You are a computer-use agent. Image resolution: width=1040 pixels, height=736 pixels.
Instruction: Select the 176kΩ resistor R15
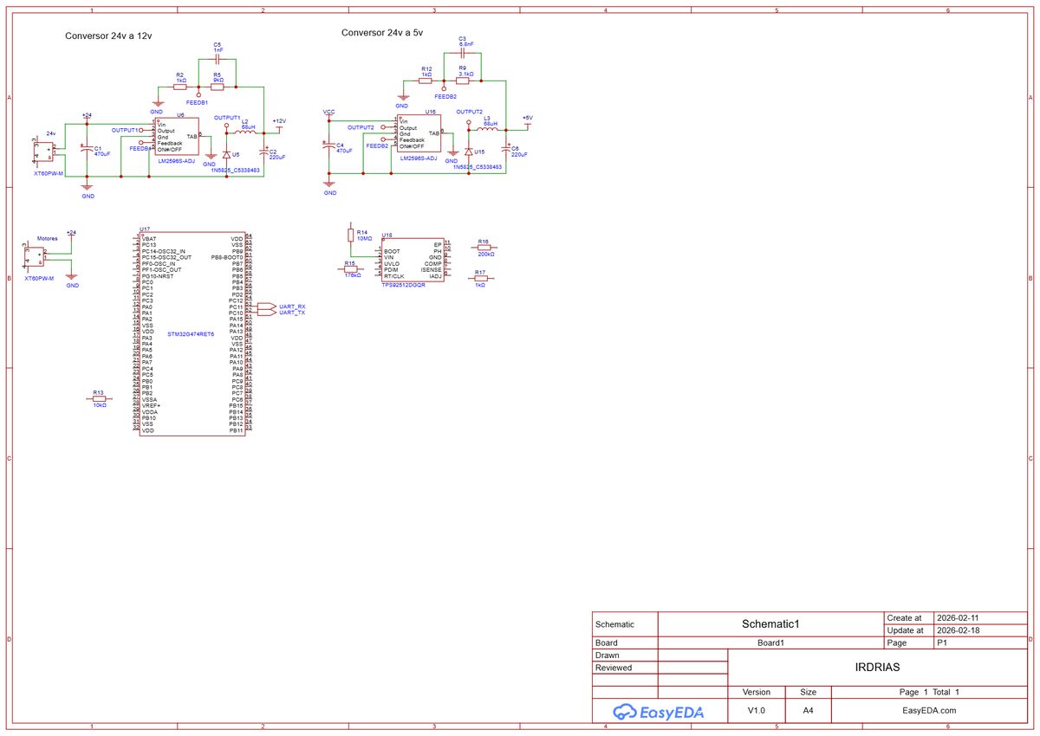click(x=351, y=269)
